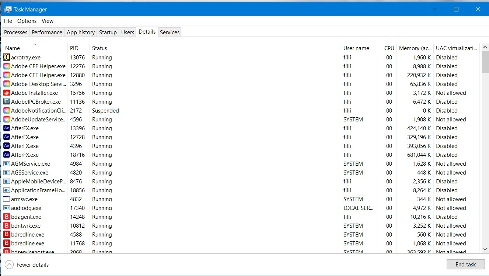
Task: Sort by the Status column header
Action: coord(216,48)
